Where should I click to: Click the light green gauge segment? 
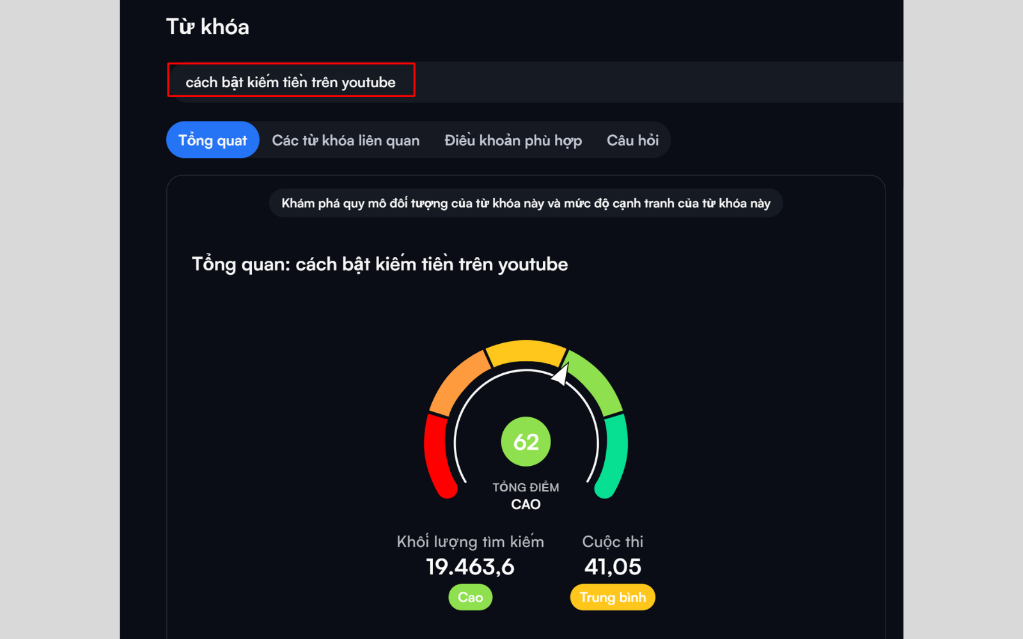(x=595, y=382)
